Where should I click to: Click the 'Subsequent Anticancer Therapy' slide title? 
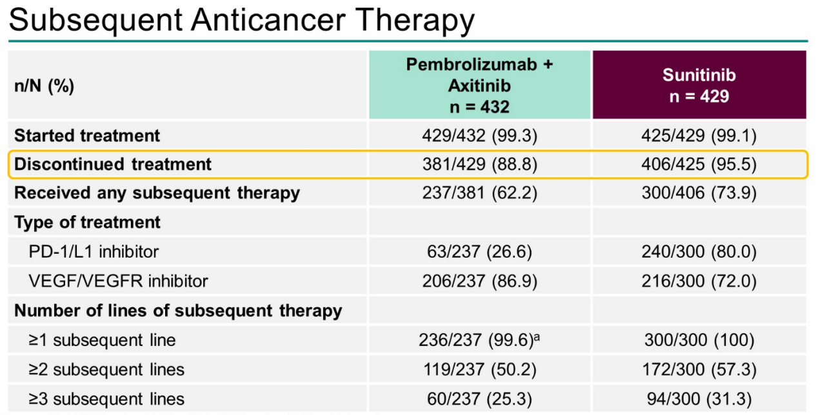(x=241, y=20)
